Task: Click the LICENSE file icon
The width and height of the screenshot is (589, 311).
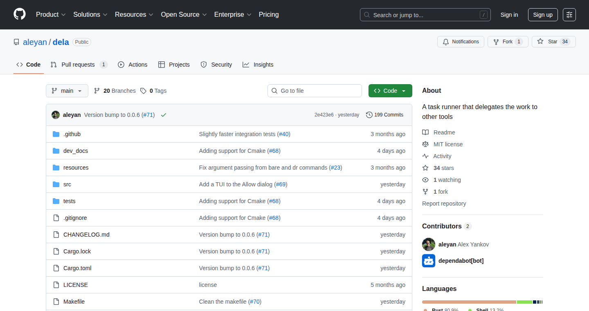Action: tap(56, 285)
